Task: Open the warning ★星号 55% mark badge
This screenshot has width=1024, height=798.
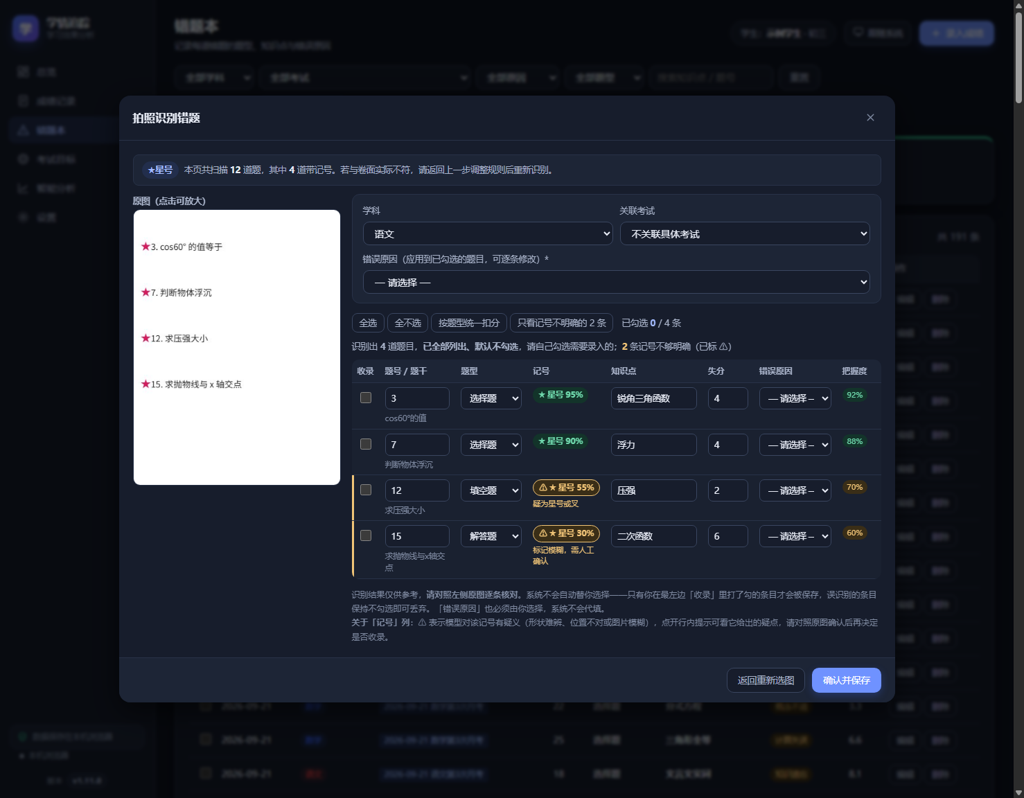Action: coord(566,488)
